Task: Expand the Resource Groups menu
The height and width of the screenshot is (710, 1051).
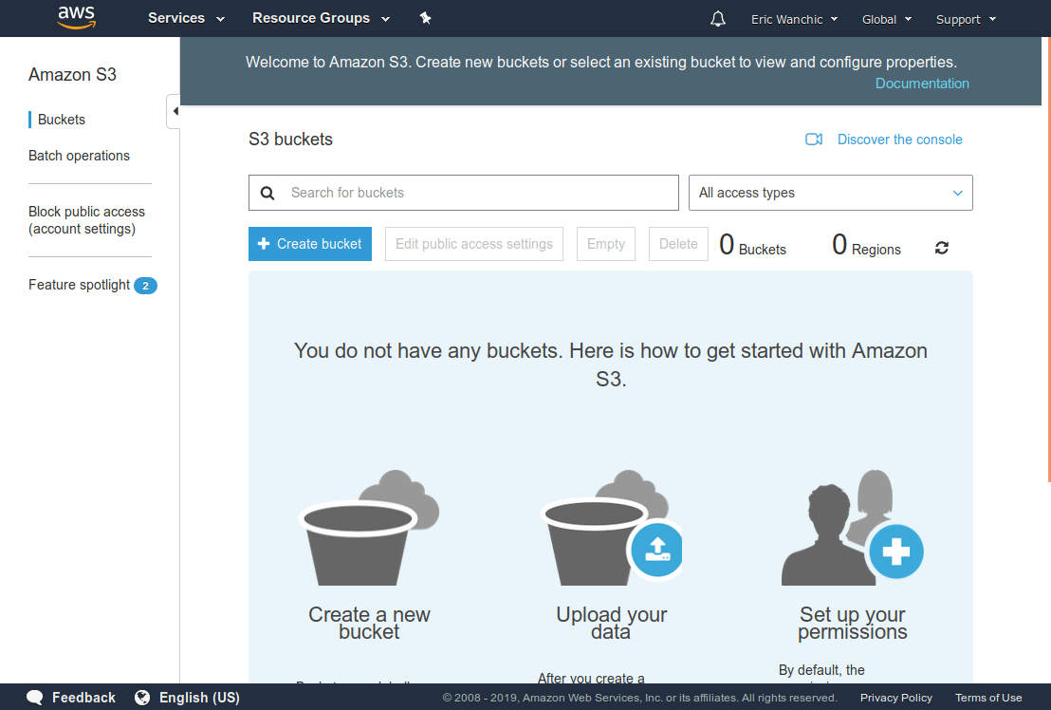Action: pos(321,18)
